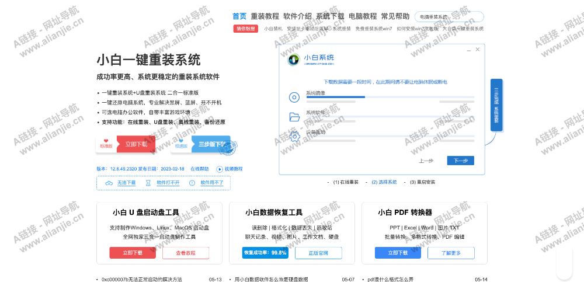Open article 用小白数据软件怎么恢复硬盘数据
Image resolution: width=584 pixels, height=282 pixels.
click(272, 280)
